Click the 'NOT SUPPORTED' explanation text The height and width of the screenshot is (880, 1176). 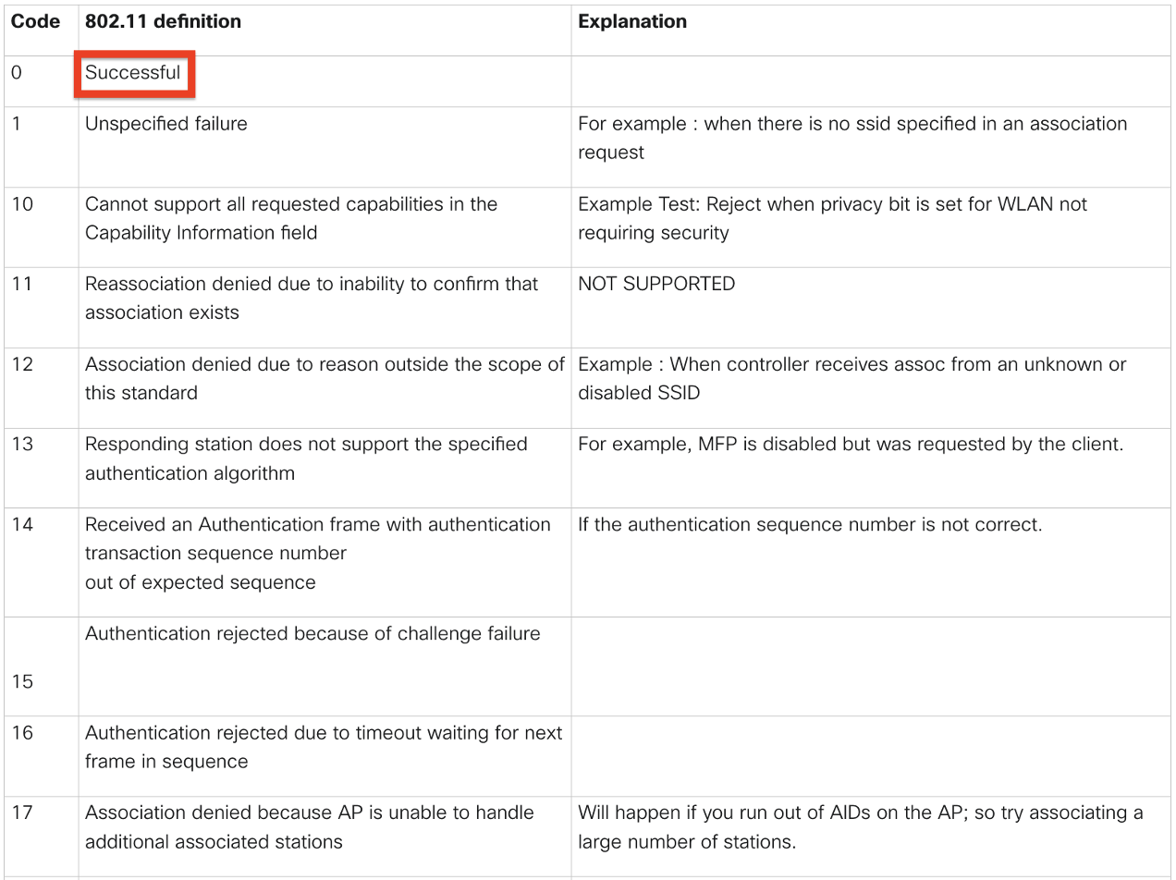[656, 284]
